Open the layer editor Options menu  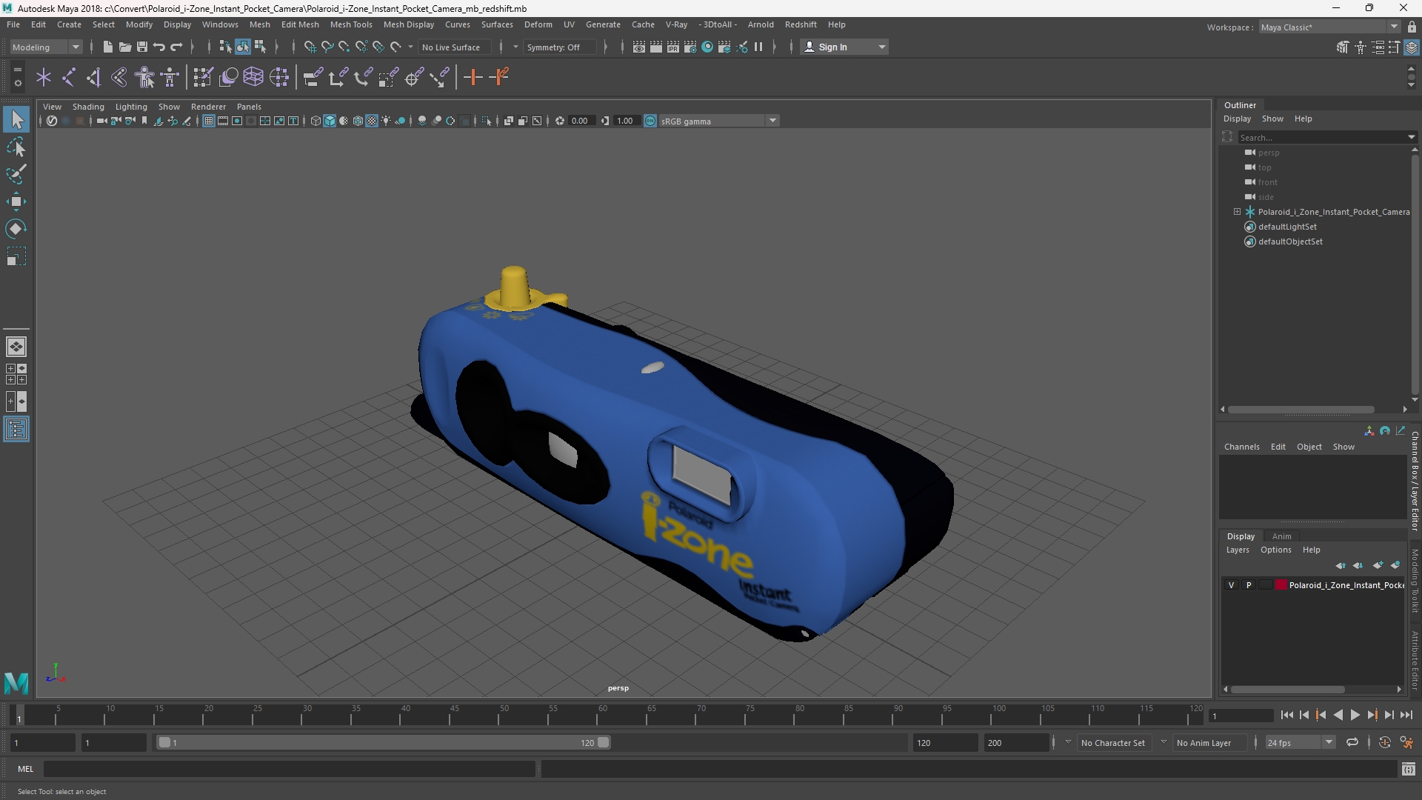pyautogui.click(x=1275, y=550)
